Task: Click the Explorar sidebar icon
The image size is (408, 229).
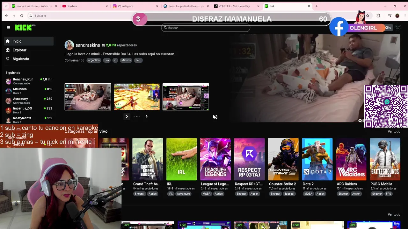Action: 8,50
